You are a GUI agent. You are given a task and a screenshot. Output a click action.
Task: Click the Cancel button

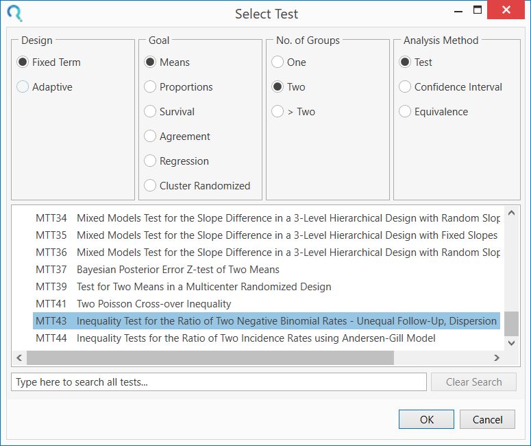tap(487, 419)
